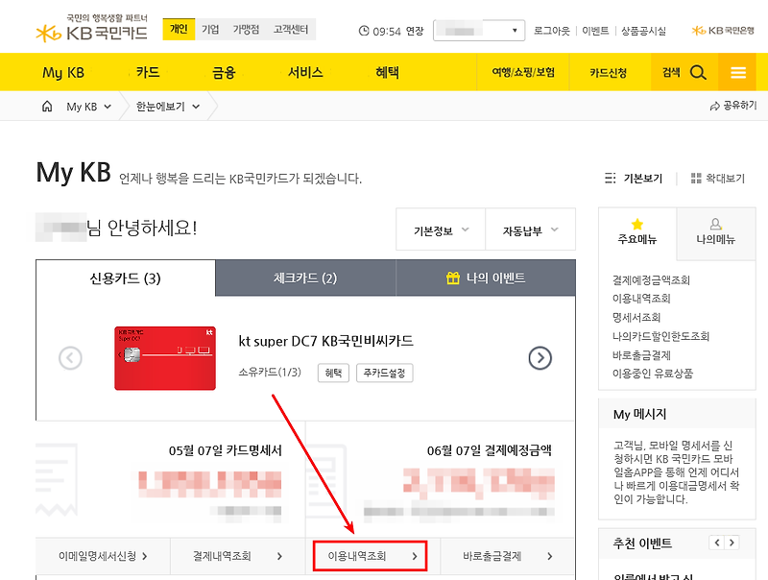Image resolution: width=768 pixels, height=580 pixels.
Task: Open 여행/쇼핑/보험 menu
Action: click(523, 73)
